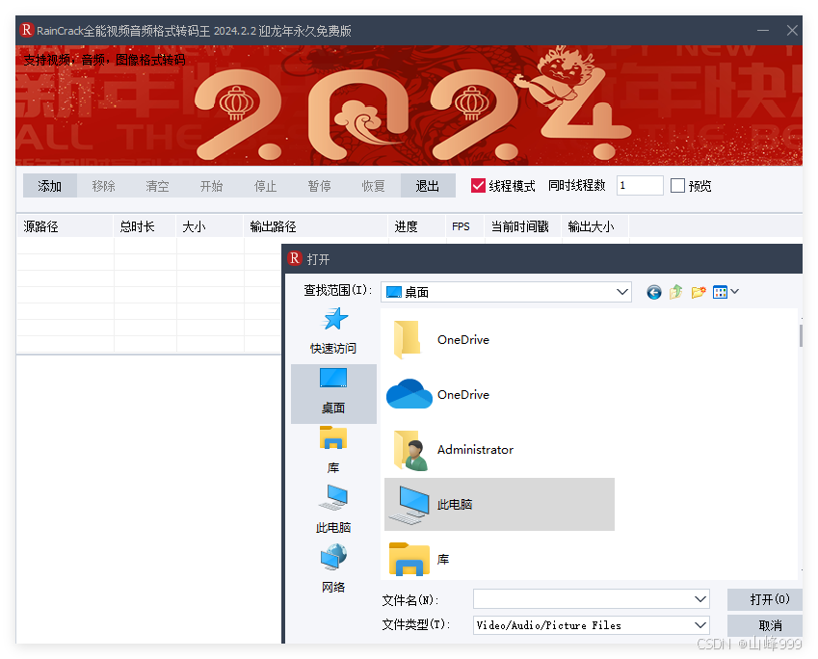
Task: Focus the 同时线程数 input field
Action: [x=640, y=185]
